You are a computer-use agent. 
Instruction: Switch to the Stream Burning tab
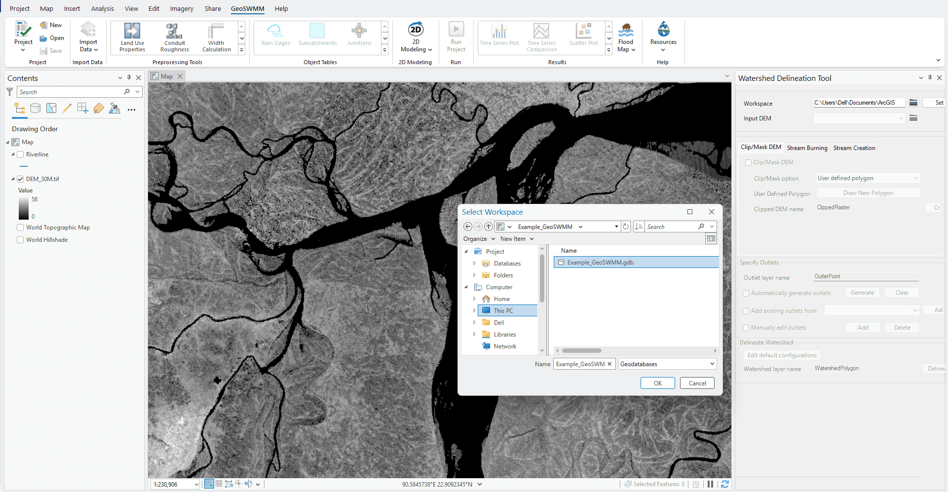(x=807, y=148)
